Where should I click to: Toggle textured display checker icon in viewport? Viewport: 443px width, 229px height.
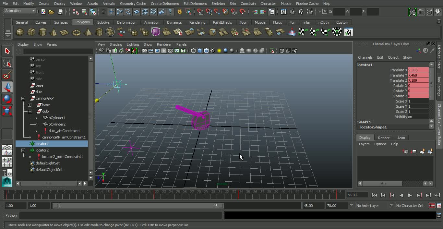point(213,51)
